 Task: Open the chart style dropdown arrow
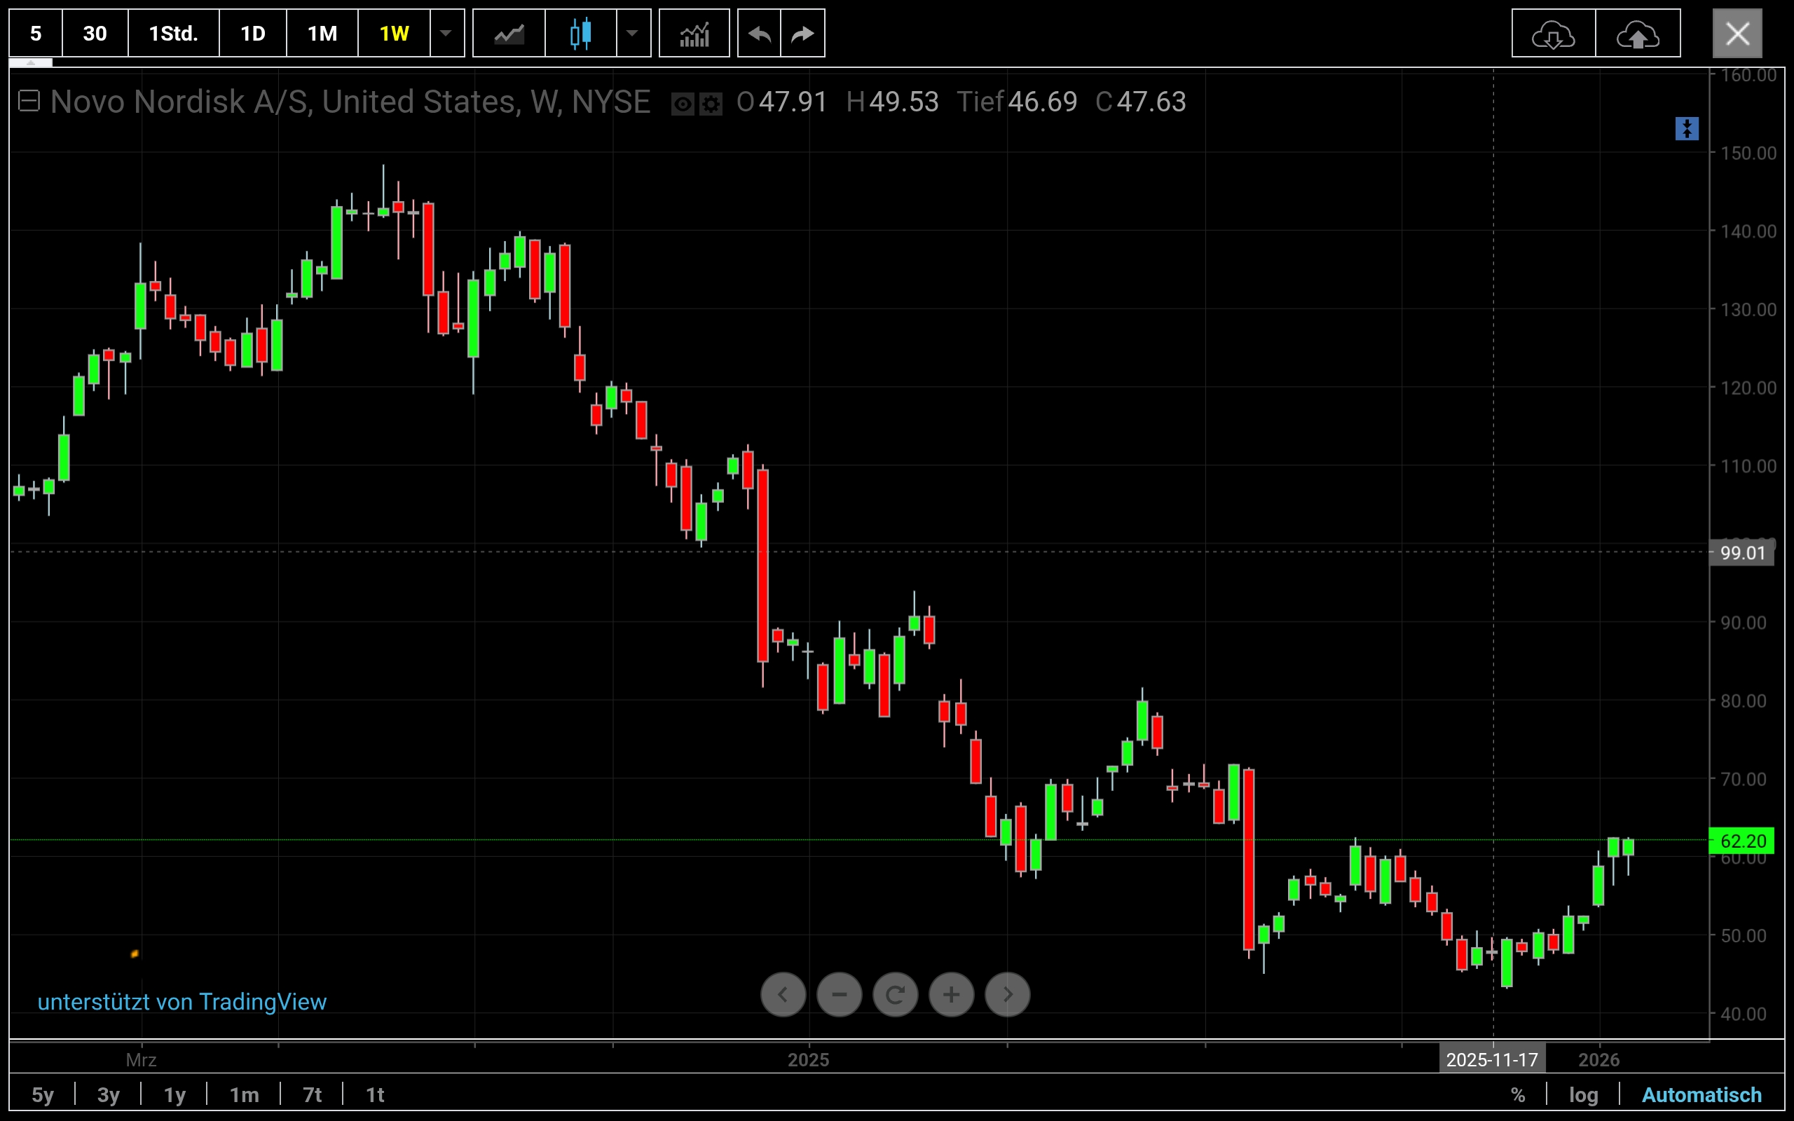pos(632,34)
